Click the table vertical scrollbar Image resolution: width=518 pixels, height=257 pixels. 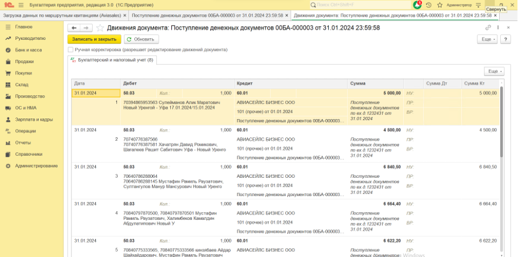tap(501, 122)
